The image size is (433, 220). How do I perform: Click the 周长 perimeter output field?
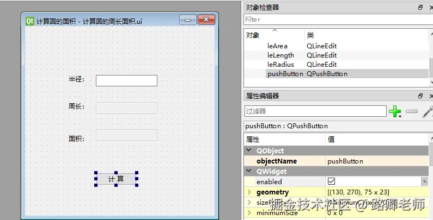pyautogui.click(x=126, y=108)
